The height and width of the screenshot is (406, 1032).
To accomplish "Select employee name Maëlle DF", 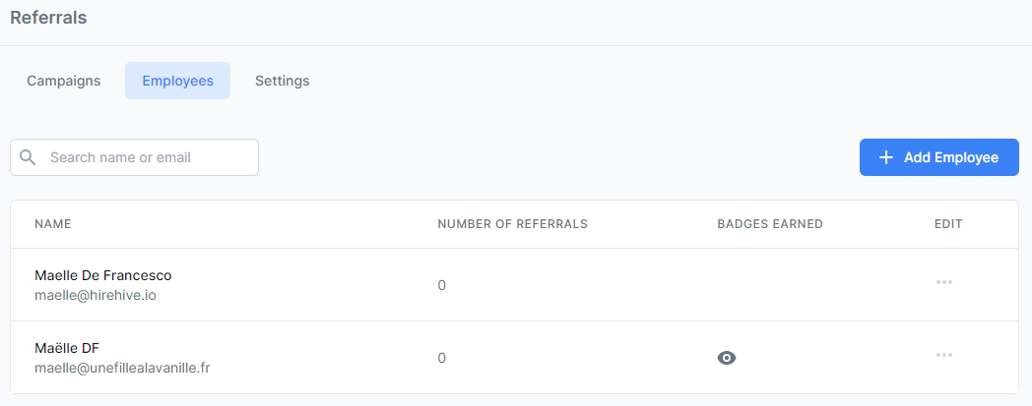I will click(x=66, y=348).
